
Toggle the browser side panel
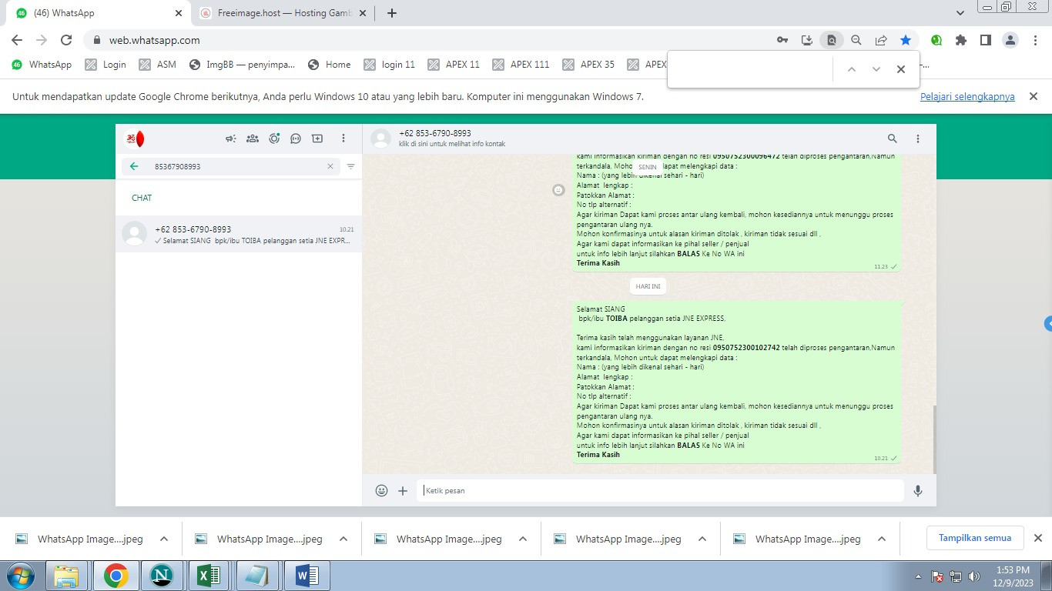coord(985,40)
